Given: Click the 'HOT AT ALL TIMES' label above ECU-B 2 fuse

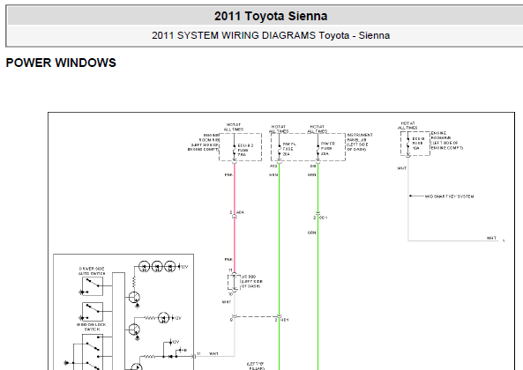Looking at the screenshot, I should point(234,127).
